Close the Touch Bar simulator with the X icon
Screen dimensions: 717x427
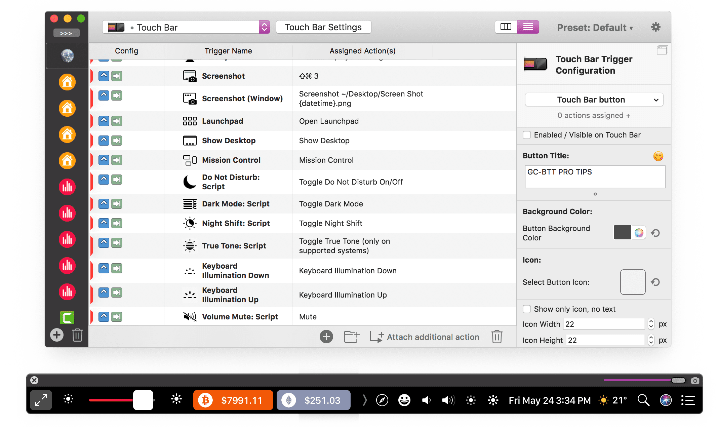click(x=34, y=380)
